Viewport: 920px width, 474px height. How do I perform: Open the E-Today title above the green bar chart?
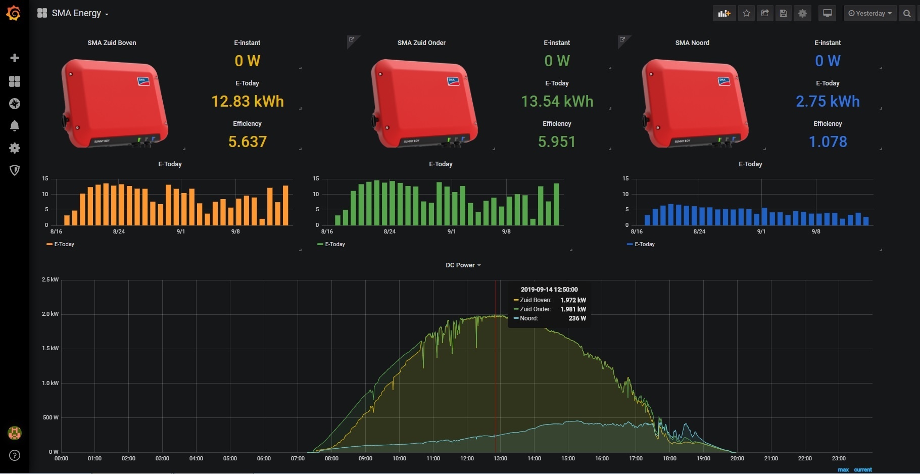pos(441,164)
